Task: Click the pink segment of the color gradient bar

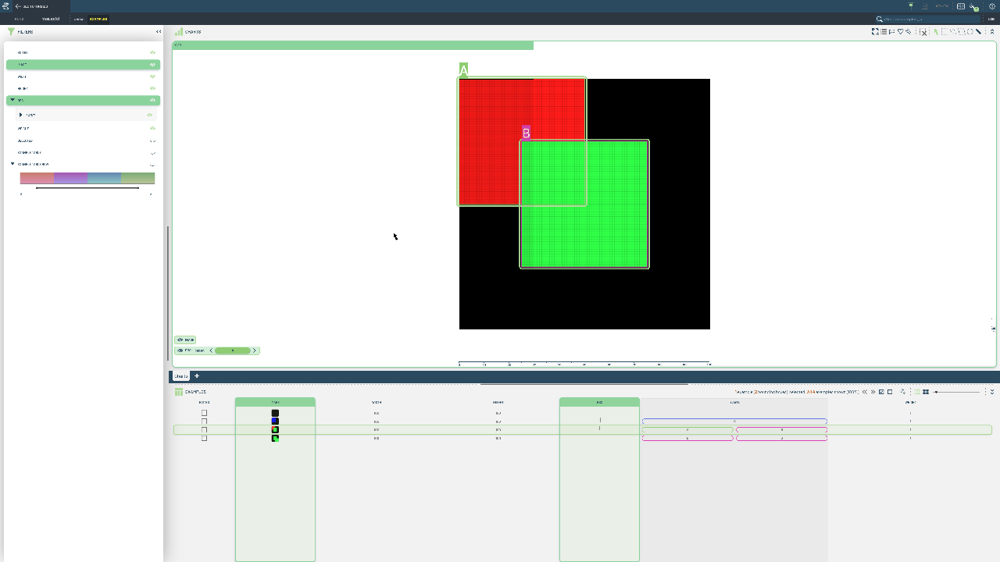Action: (x=37, y=179)
